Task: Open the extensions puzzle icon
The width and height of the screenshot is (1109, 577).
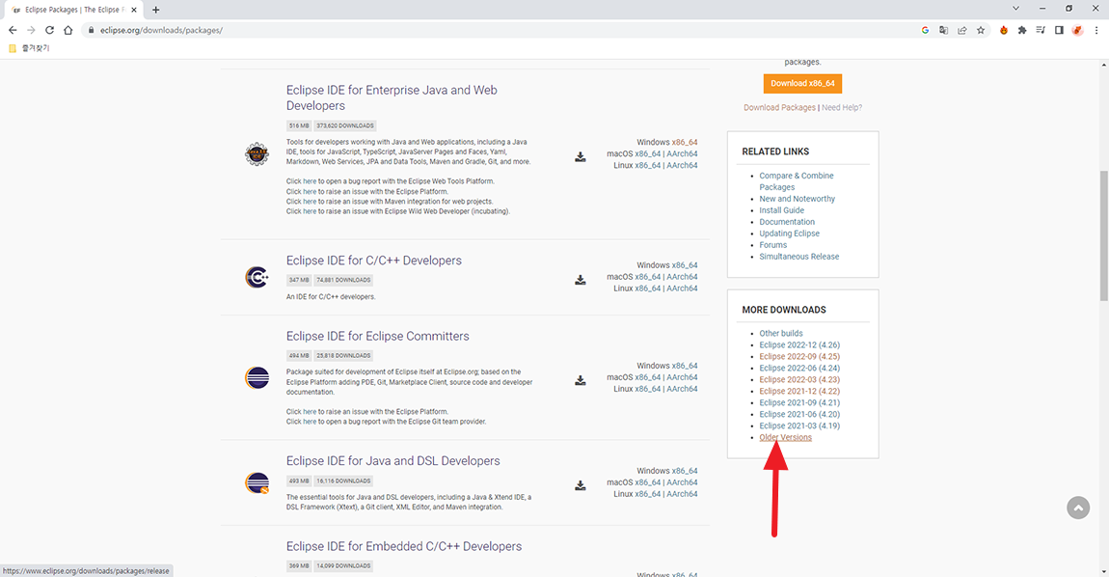Action: [1022, 31]
